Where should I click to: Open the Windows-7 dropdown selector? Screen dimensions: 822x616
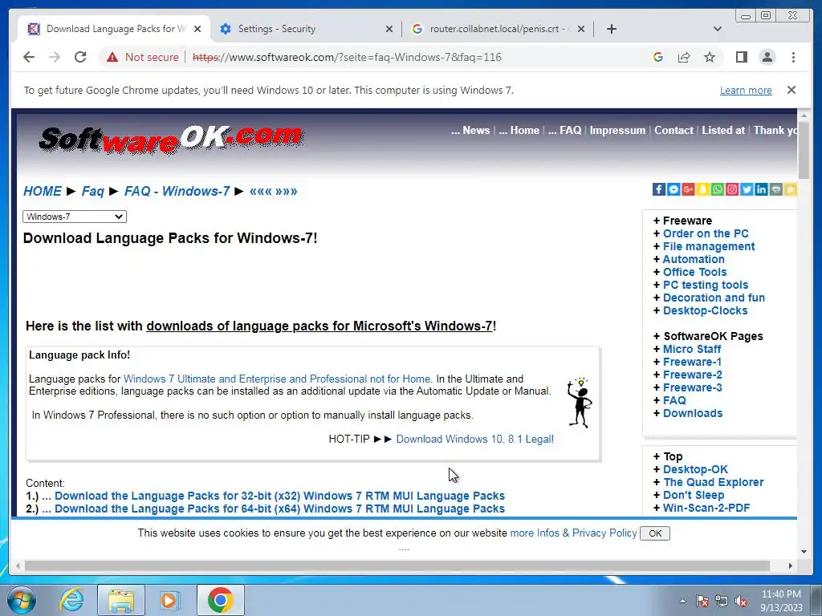pos(75,217)
